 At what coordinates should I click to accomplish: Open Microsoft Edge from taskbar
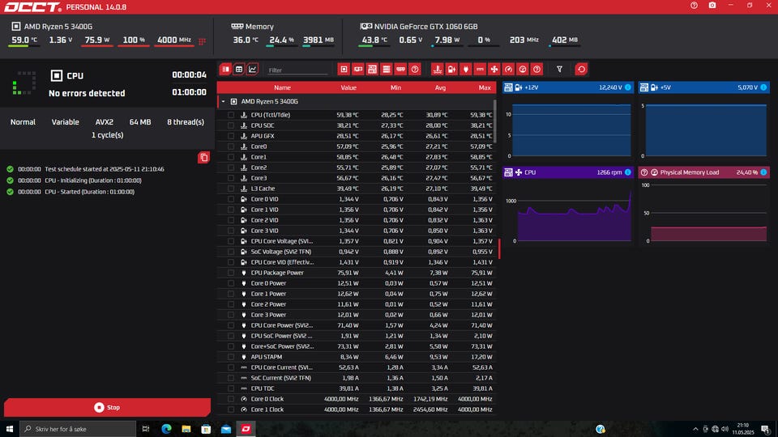point(166,429)
